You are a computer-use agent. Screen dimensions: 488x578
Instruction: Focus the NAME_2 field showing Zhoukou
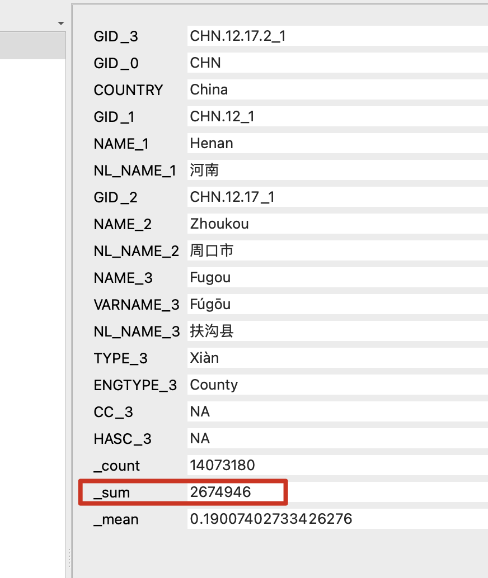point(336,224)
